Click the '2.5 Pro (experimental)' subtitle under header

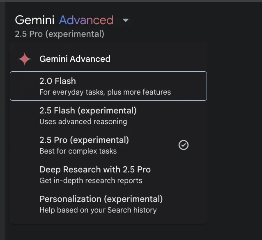(60, 34)
